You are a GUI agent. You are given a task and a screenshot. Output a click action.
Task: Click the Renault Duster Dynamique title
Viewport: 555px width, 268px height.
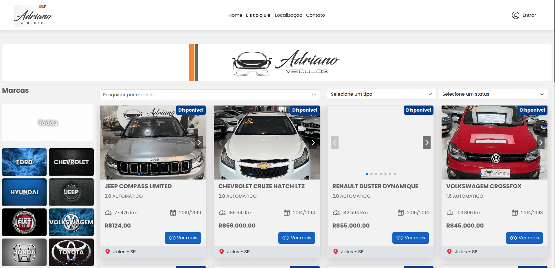(x=375, y=186)
